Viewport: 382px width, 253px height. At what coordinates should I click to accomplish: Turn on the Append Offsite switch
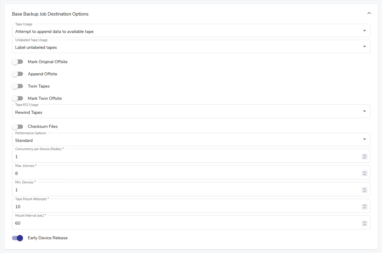point(18,74)
